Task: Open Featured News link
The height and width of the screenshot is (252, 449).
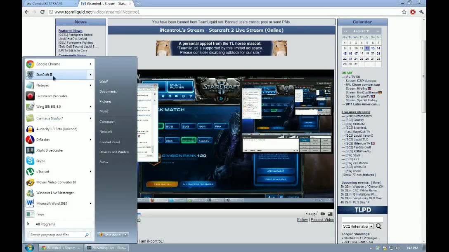Action: (70, 30)
